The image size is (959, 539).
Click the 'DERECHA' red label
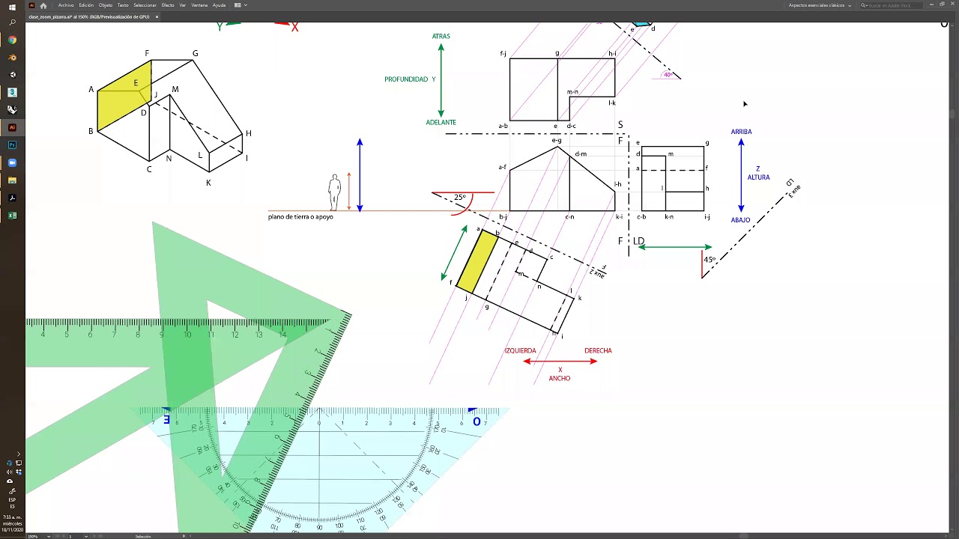tap(598, 350)
